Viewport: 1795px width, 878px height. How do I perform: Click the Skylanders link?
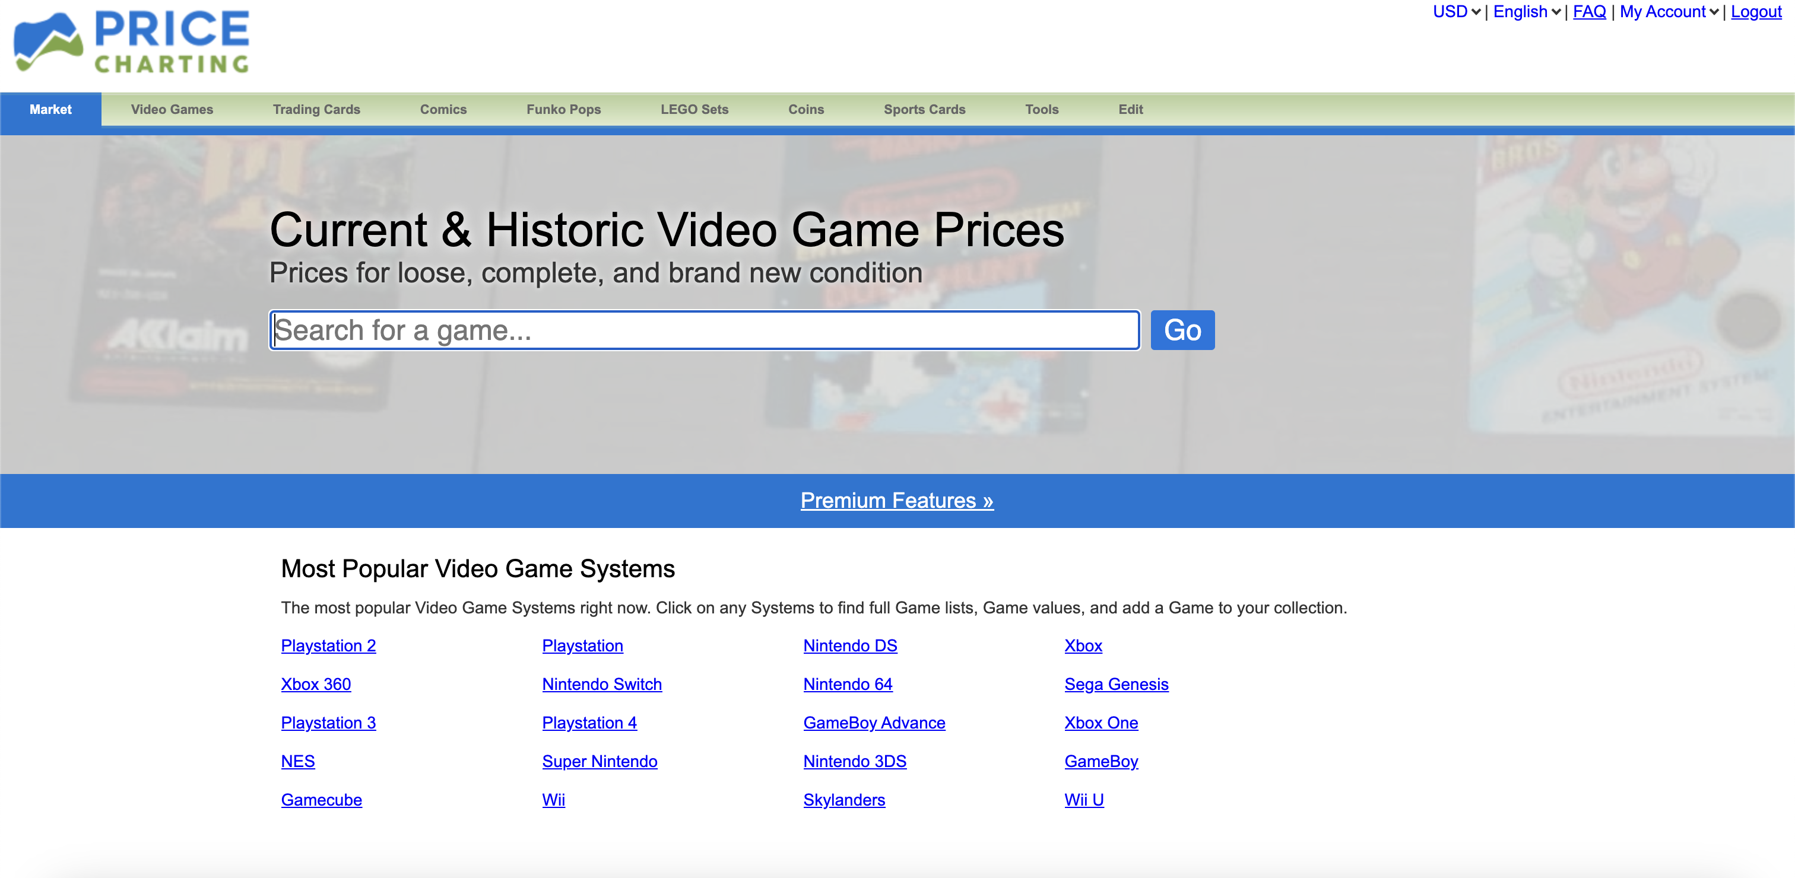844,799
